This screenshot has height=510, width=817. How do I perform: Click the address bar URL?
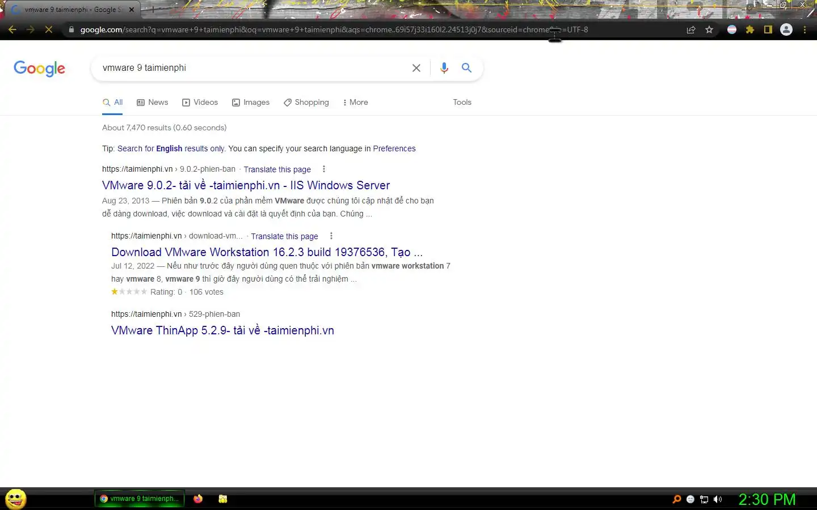pos(334,29)
